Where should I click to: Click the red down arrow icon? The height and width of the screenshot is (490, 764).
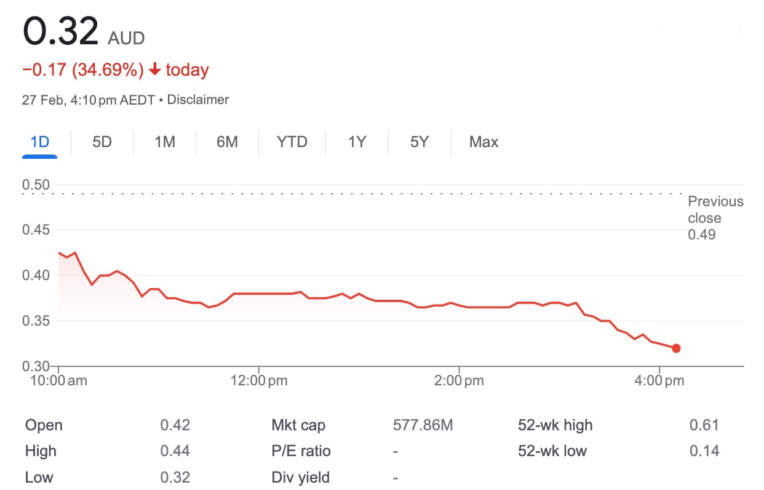(x=154, y=70)
